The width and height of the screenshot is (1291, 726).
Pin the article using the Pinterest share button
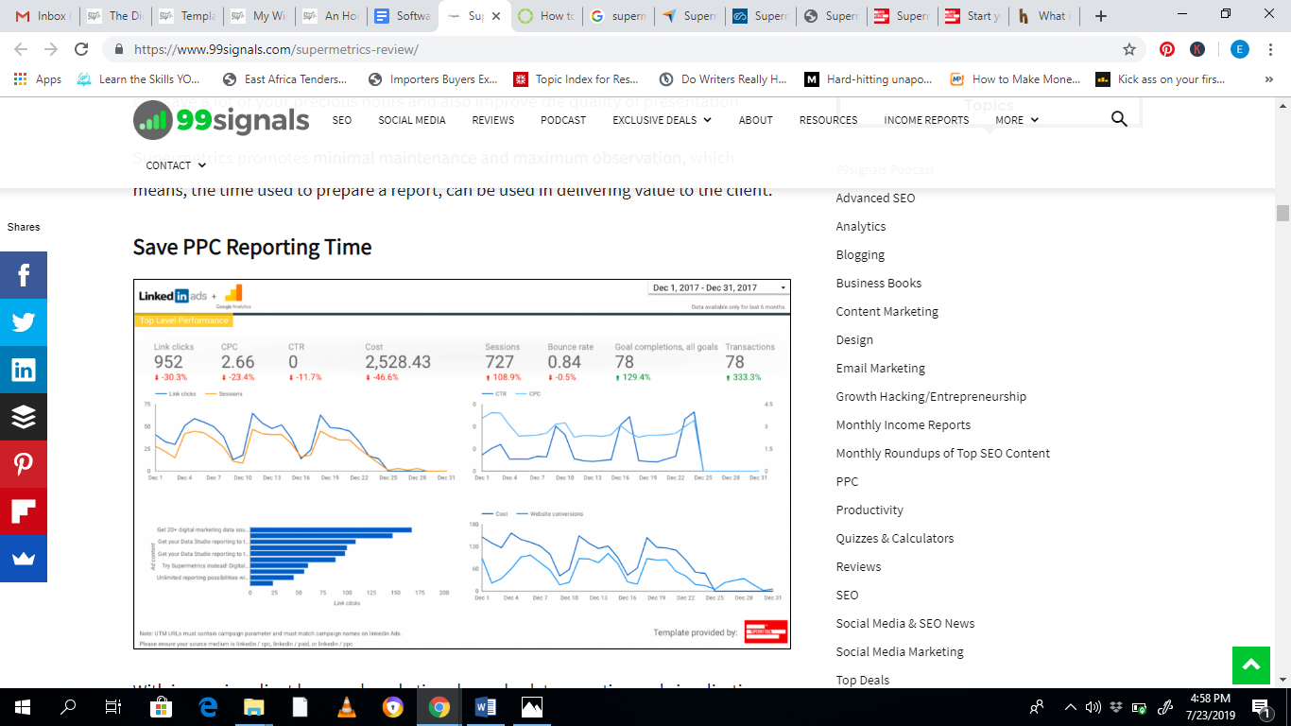coord(24,464)
